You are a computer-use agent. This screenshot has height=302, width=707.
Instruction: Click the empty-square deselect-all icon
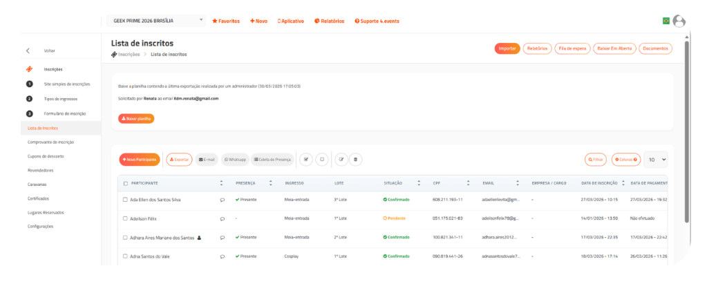point(321,159)
